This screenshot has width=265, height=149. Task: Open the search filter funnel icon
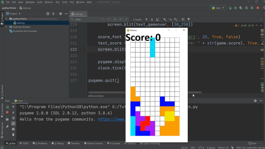point(189,19)
